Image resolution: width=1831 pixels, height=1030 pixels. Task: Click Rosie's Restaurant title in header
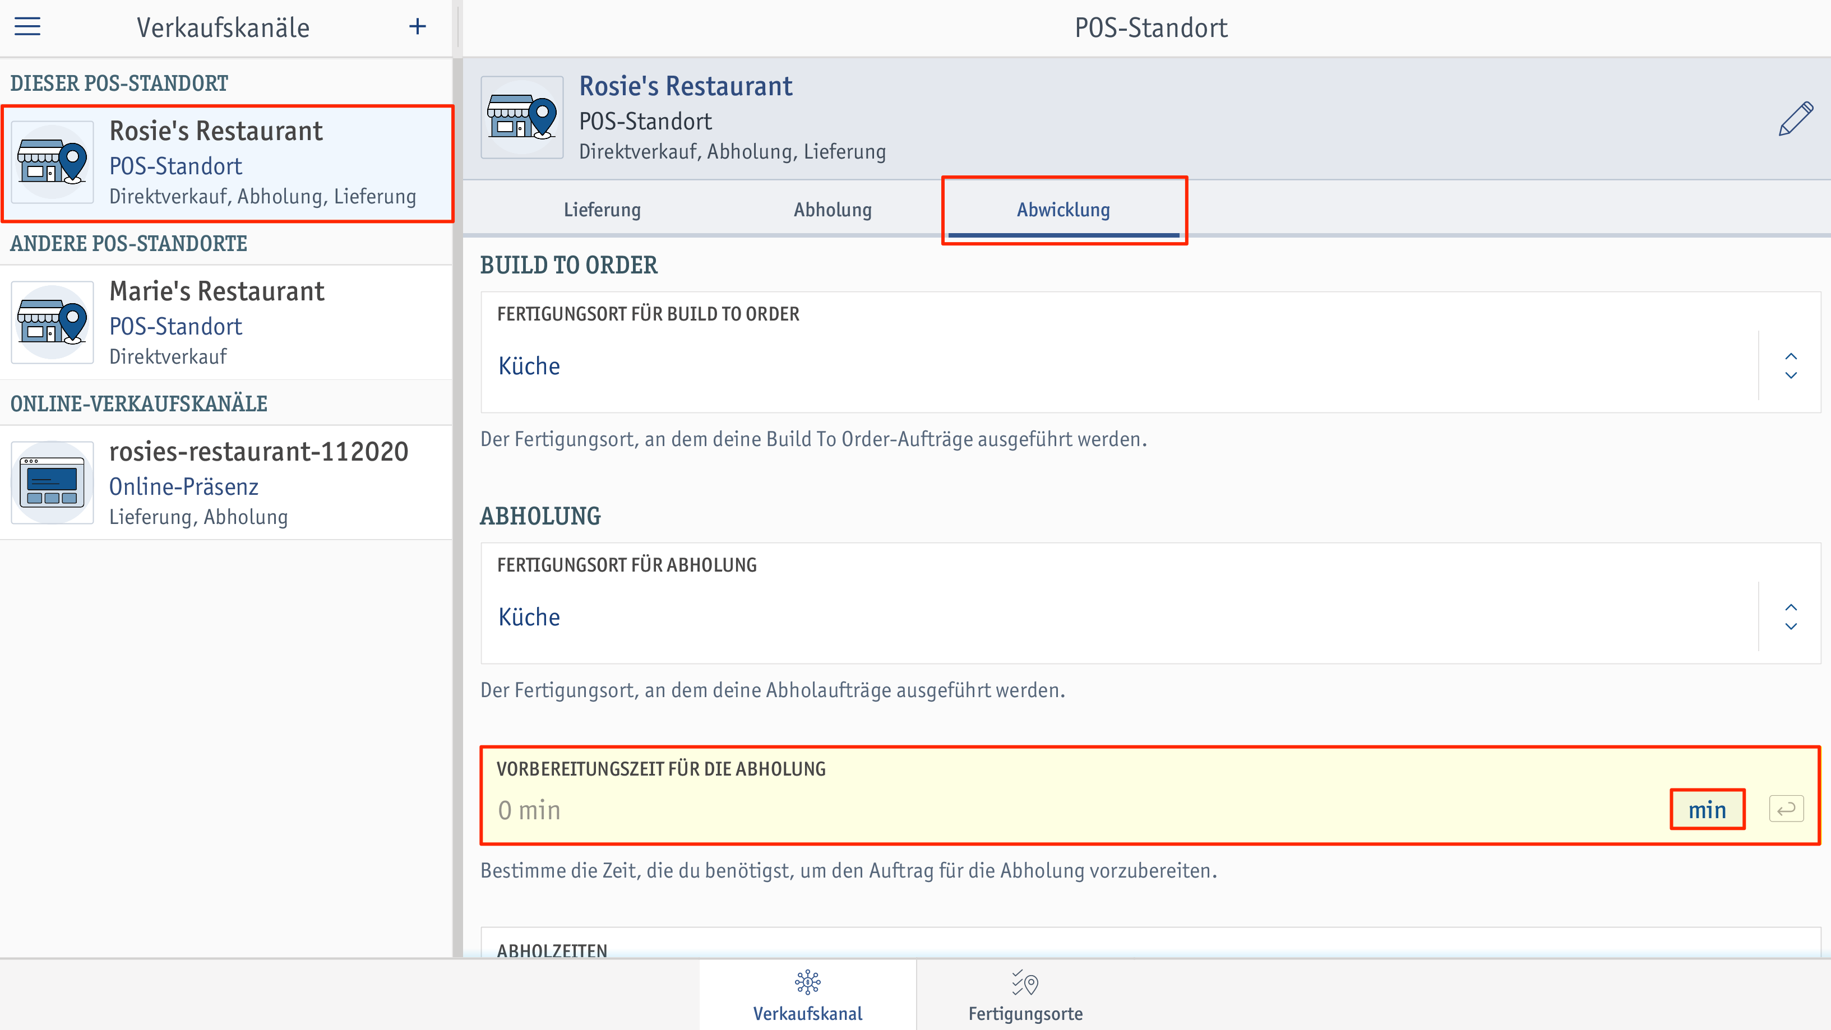pyautogui.click(x=685, y=86)
